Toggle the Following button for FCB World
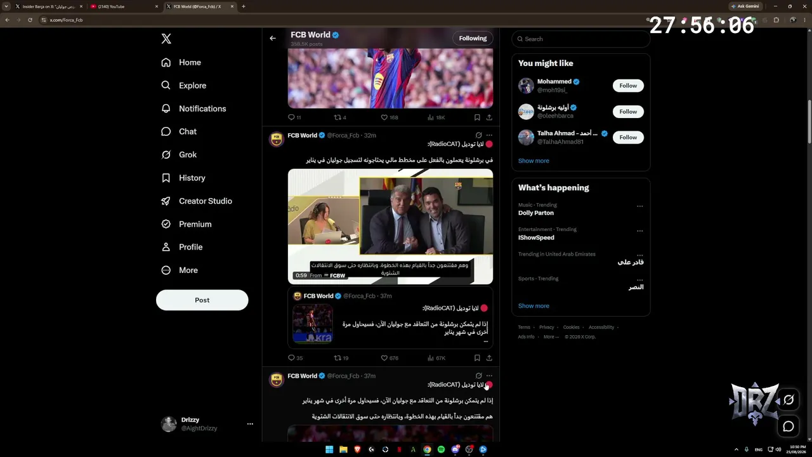Image resolution: width=812 pixels, height=457 pixels. pos(473,38)
